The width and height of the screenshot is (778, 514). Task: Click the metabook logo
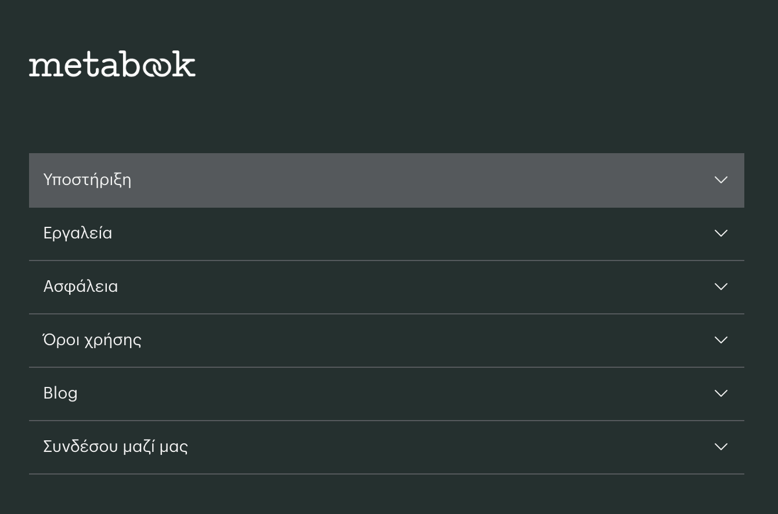point(112,64)
